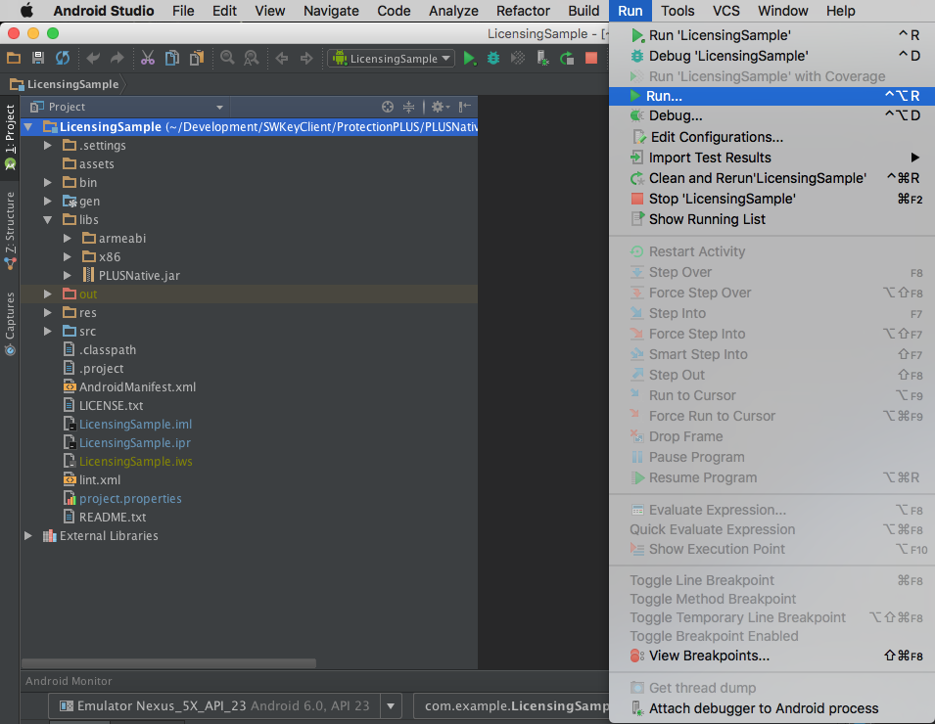Select LicensingSample.iml file
Viewport: 935px width, 724px height.
(135, 424)
